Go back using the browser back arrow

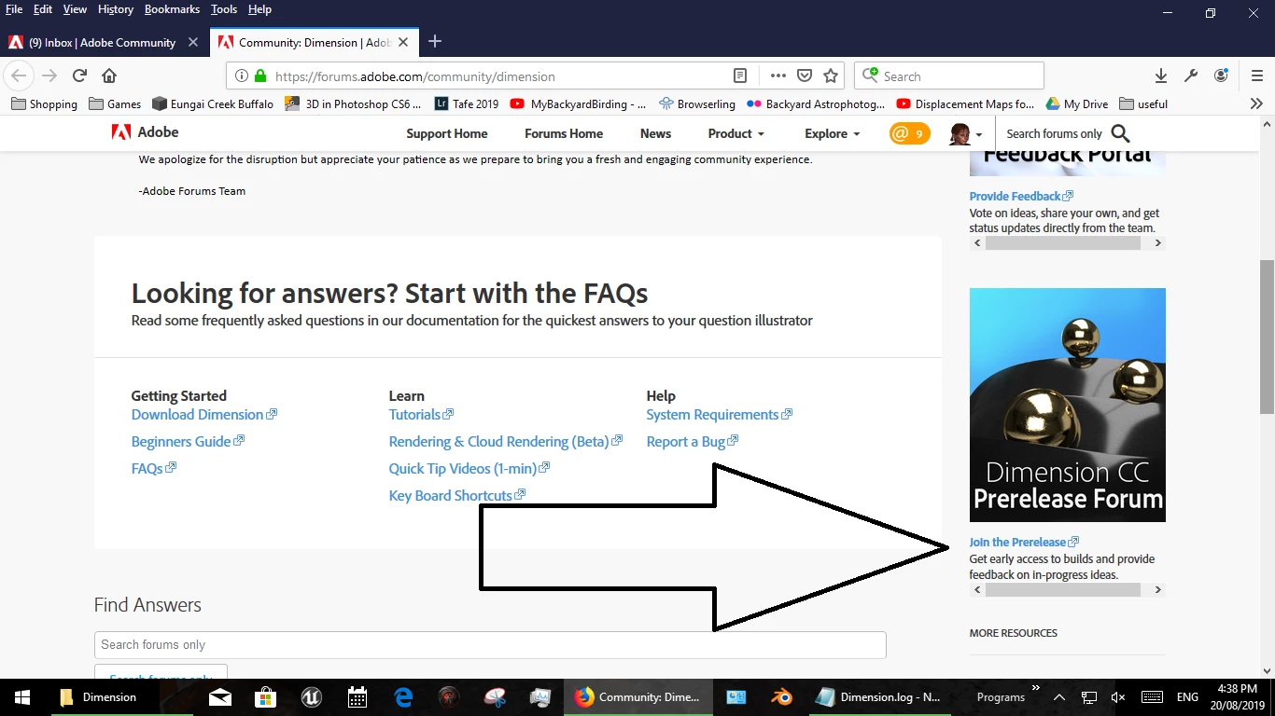click(x=19, y=76)
